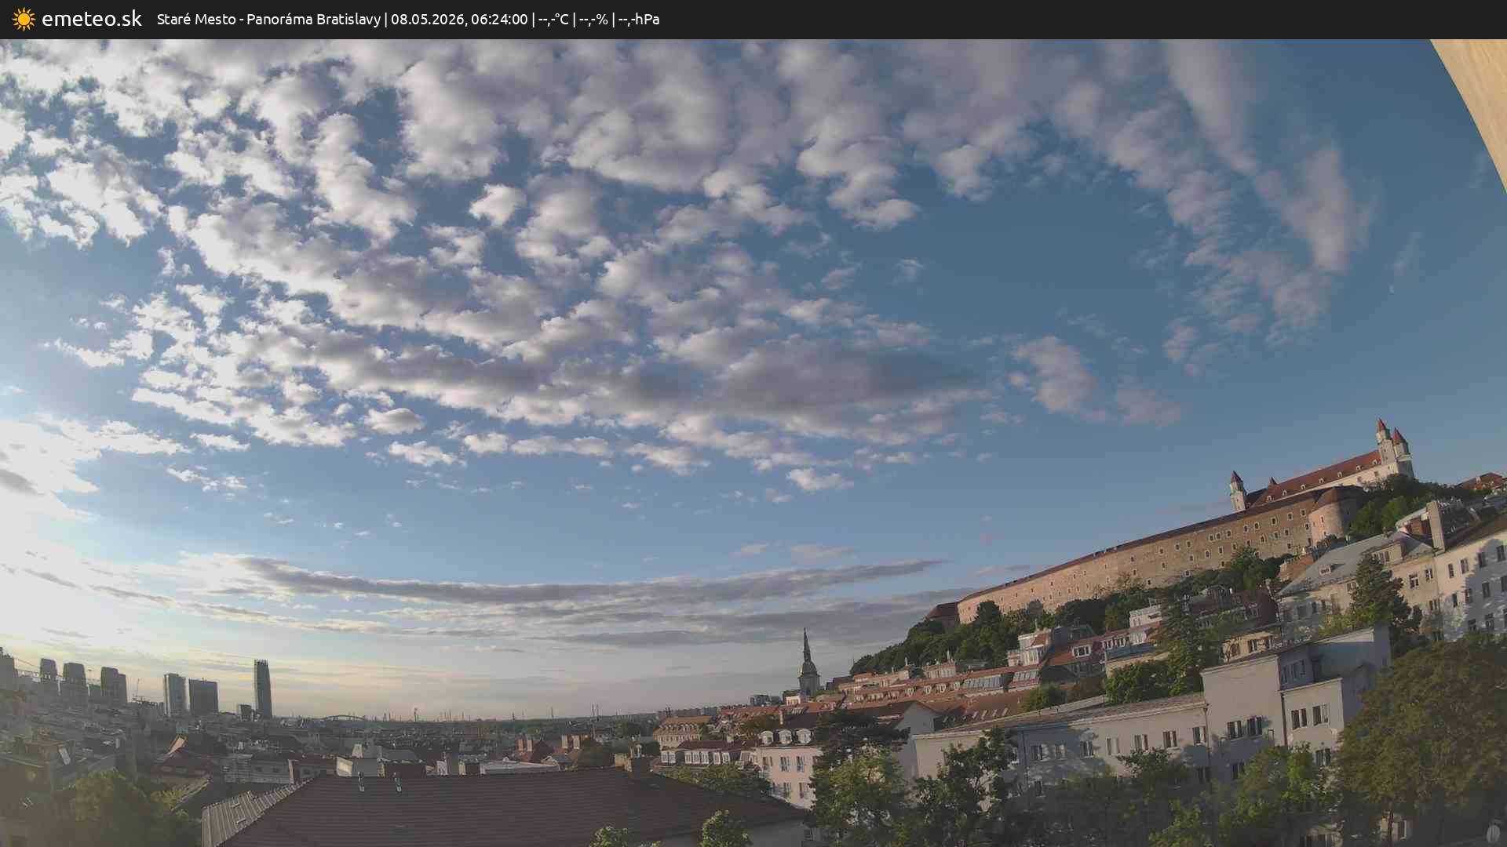1507x847 pixels.
Task: Click the tall skyscraper on the skyline
Action: (262, 688)
